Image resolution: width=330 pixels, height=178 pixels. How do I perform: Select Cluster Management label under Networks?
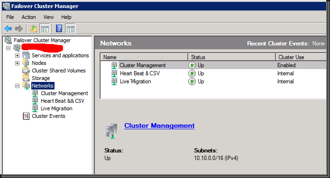point(64,93)
